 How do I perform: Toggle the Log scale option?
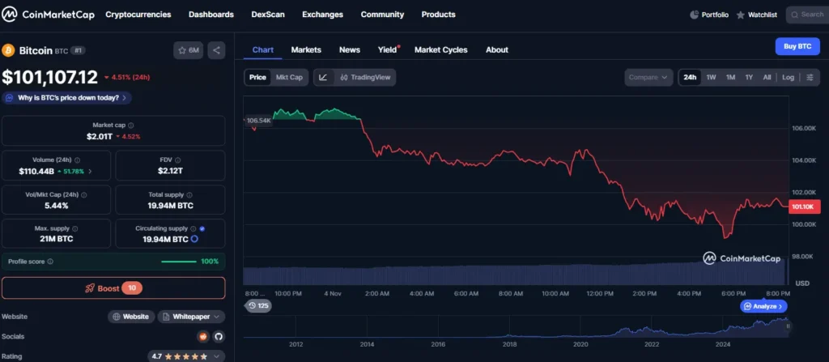point(788,78)
